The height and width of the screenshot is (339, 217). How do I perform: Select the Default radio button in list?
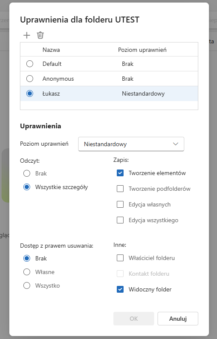pyautogui.click(x=30, y=64)
